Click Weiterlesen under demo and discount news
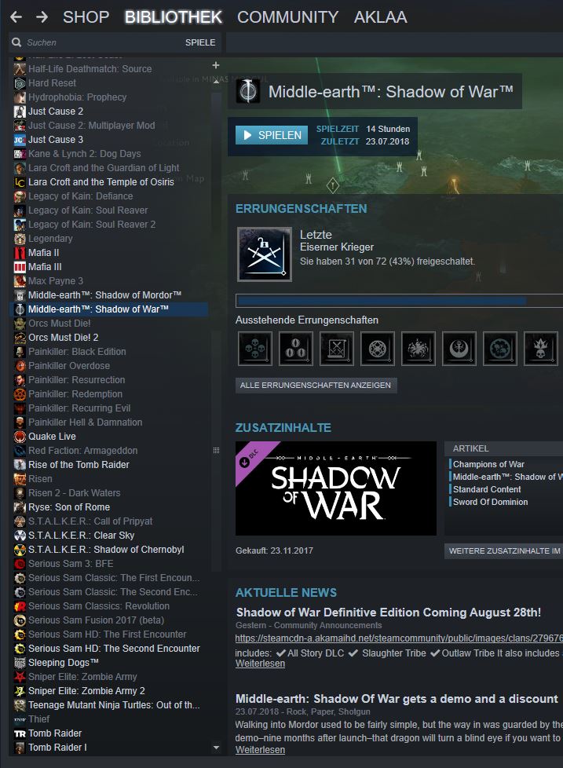The image size is (563, 768). coord(260,750)
